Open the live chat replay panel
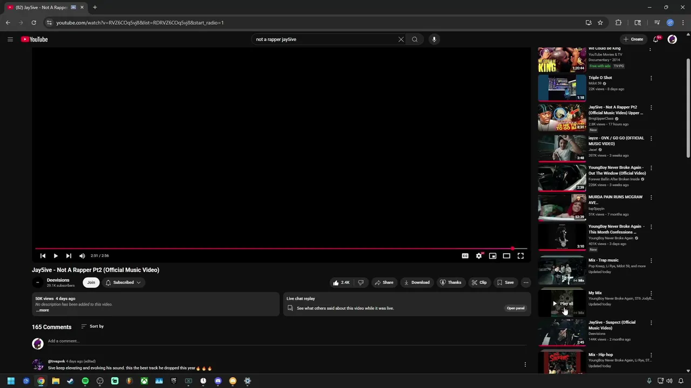 tap(516, 308)
